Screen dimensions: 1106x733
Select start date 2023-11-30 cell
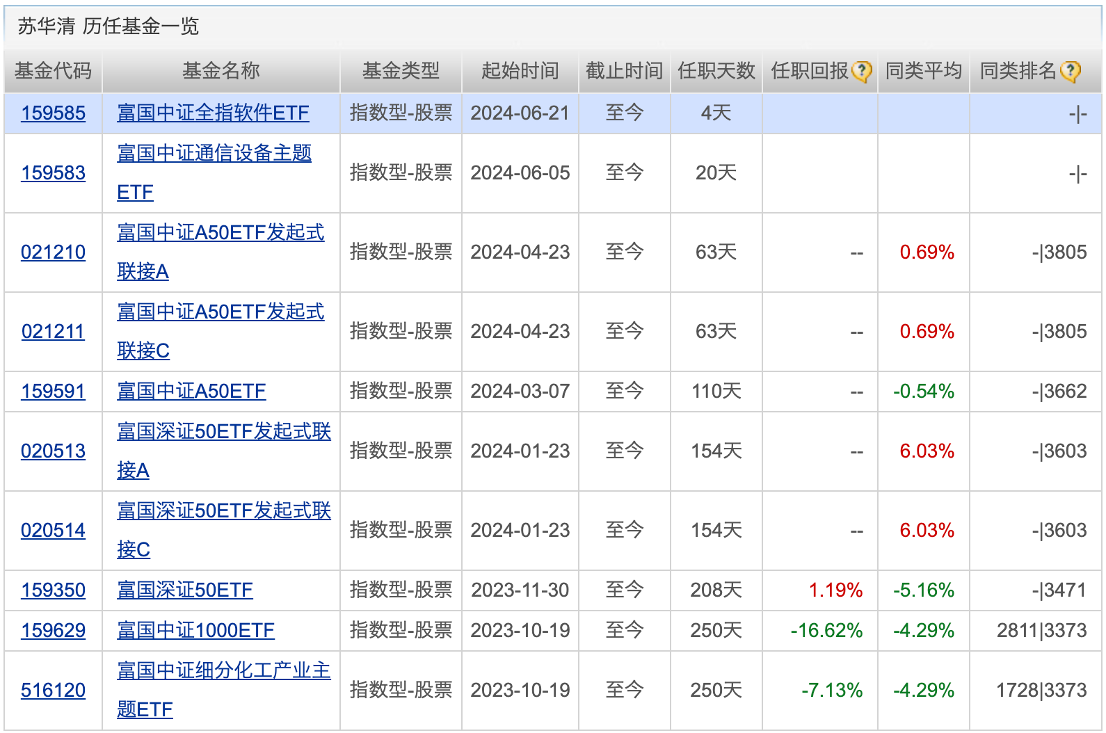click(520, 590)
